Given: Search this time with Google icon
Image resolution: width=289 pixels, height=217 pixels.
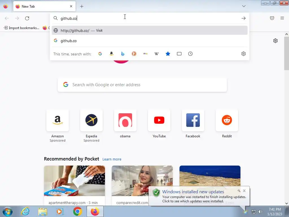Looking at the screenshot, I should 100,54.
